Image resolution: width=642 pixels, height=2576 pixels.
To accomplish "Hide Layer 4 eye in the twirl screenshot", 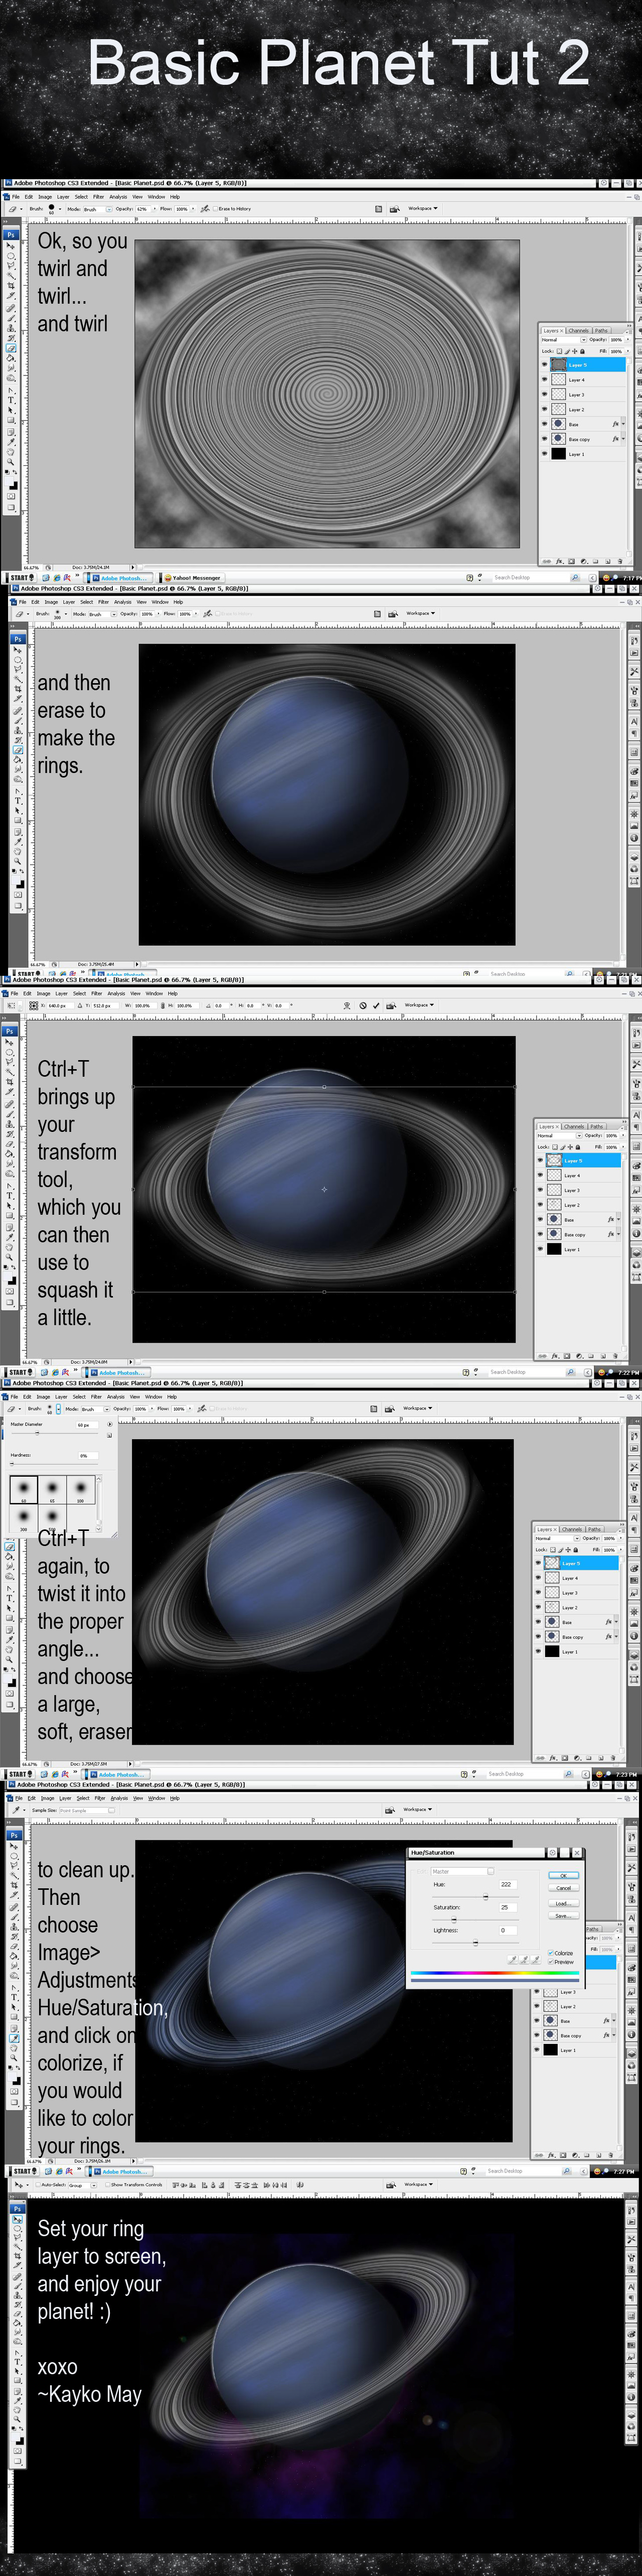I will pos(545,380).
